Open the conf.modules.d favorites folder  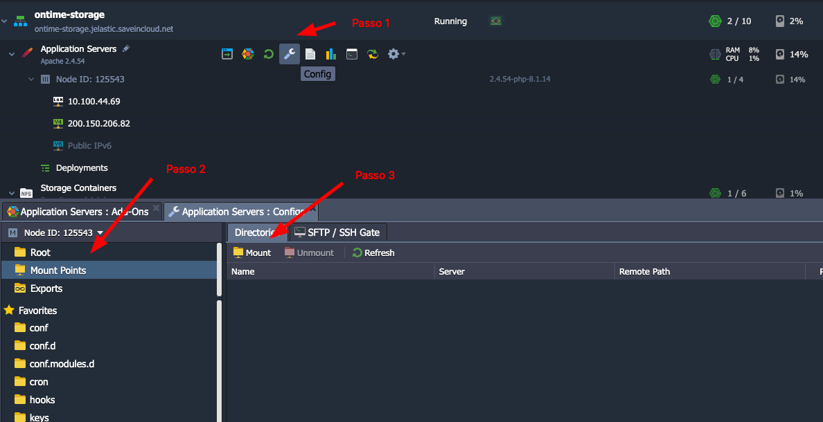click(x=62, y=363)
